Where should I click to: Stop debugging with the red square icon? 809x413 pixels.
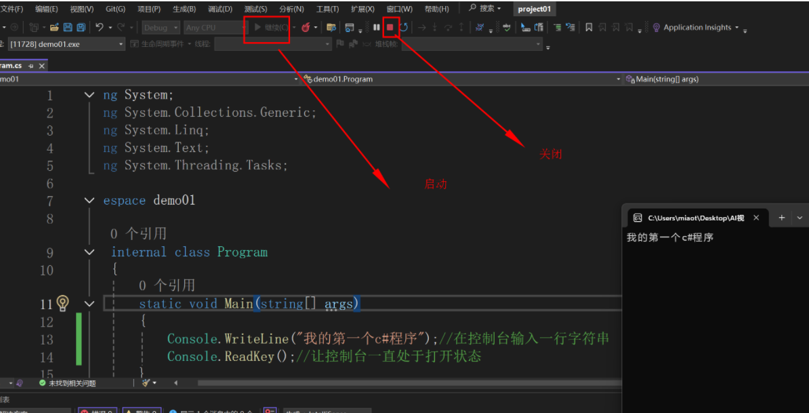click(x=390, y=27)
